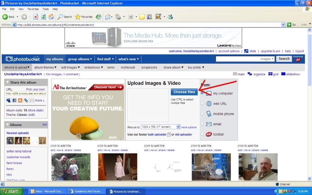Click the Choose files button
312x195 pixels.
(184, 92)
